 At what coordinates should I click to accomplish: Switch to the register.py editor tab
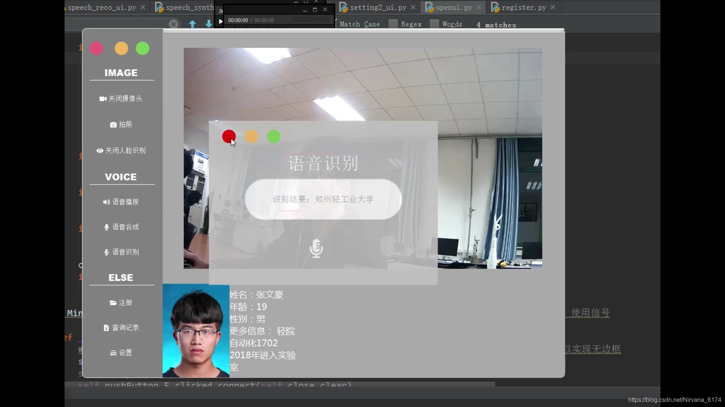[523, 7]
